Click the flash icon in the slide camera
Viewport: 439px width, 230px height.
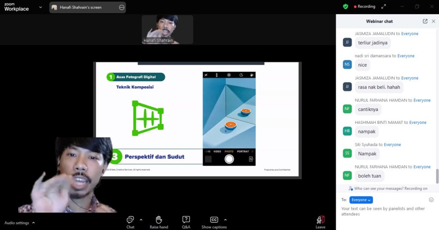[206, 75]
